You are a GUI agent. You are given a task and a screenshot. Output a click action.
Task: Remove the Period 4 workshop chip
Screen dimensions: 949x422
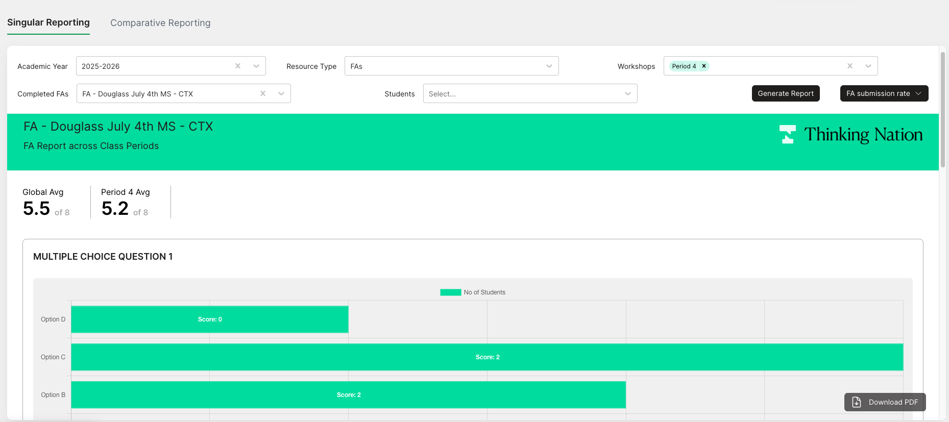(704, 66)
